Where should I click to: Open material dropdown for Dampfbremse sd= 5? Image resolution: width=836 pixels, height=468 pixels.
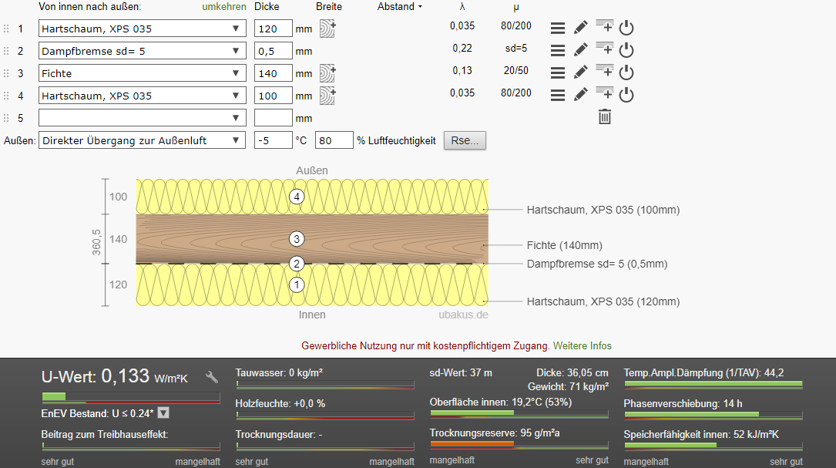[x=235, y=52]
